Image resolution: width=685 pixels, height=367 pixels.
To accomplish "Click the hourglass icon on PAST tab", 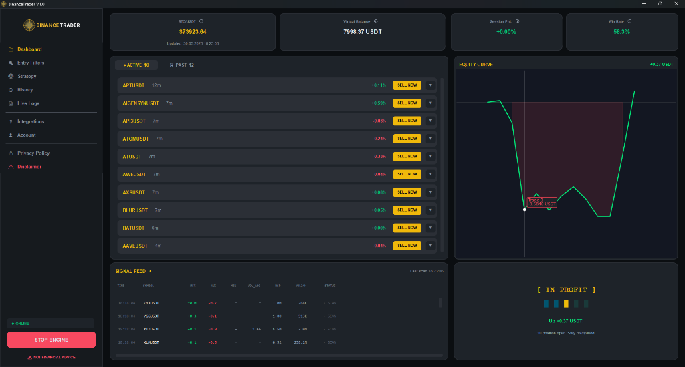I will [172, 65].
